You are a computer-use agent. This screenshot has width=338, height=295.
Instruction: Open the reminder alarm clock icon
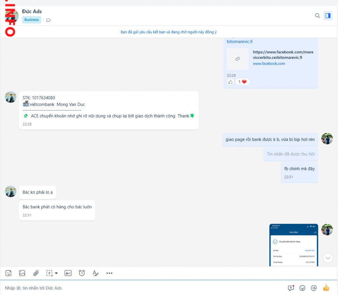82,273
